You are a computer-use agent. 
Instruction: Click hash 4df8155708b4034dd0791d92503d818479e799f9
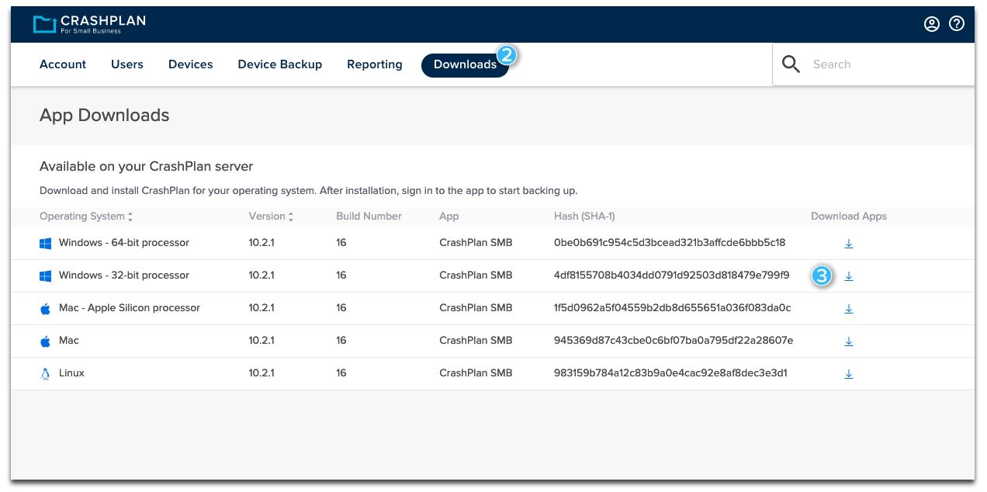[x=672, y=275]
